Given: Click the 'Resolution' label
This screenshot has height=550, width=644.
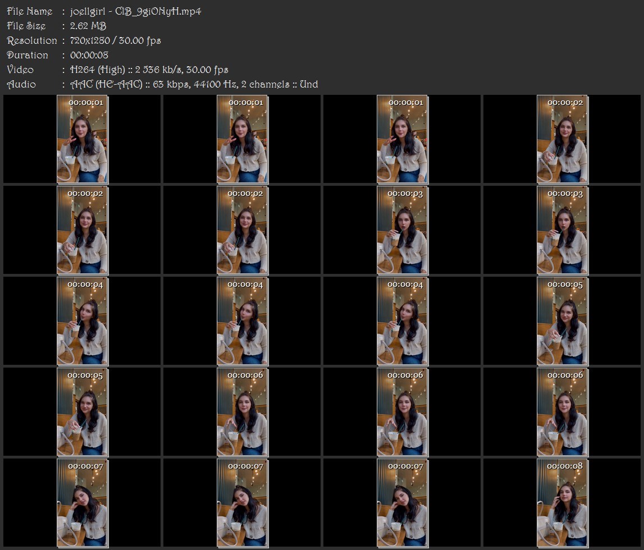Looking at the screenshot, I should point(32,40).
